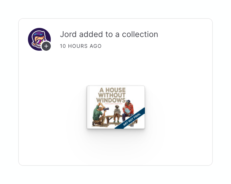Click the camera held by the photographer

point(106,109)
